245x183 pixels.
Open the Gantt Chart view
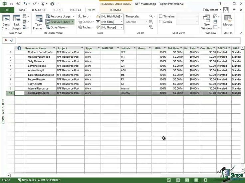pos(6,22)
